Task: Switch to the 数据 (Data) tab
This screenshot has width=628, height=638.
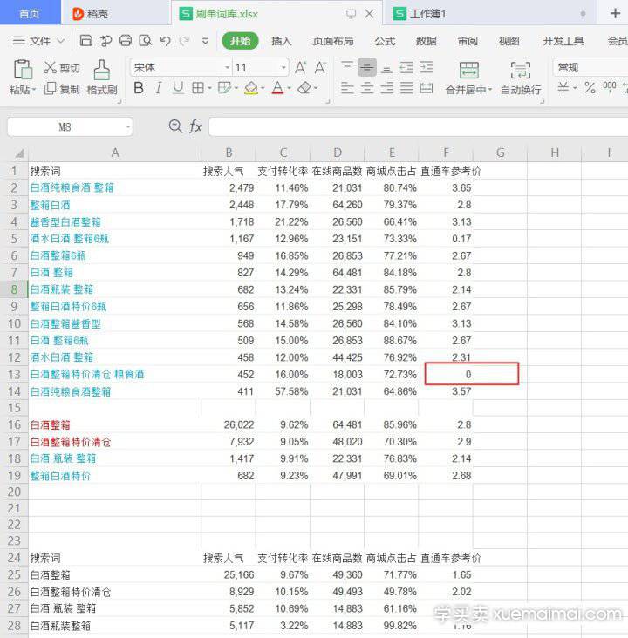Action: coord(426,41)
